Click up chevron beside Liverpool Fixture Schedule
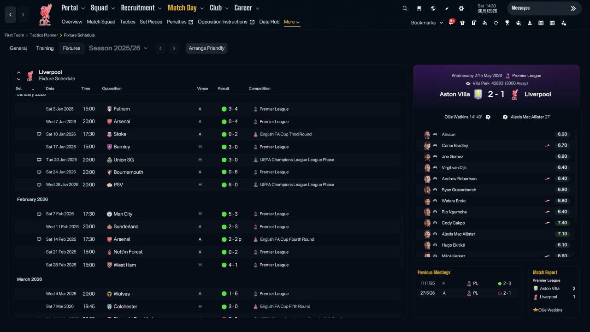Screen dimensions: 590x332 [19, 72]
